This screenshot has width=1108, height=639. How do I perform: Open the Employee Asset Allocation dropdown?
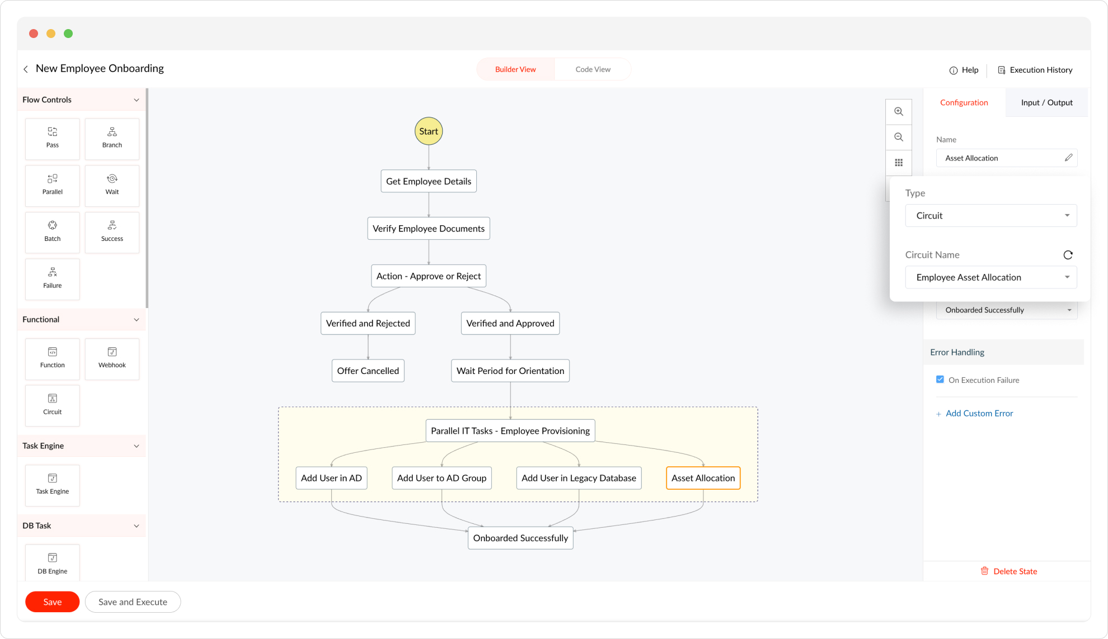click(990, 277)
